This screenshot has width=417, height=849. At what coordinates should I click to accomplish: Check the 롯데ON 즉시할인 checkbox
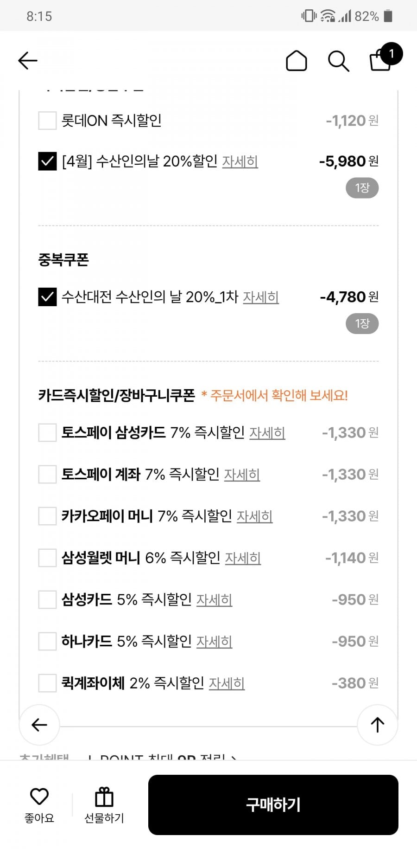pyautogui.click(x=47, y=121)
